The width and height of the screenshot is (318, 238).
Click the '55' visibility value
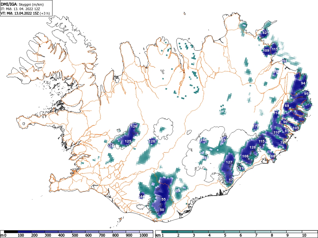163,199
